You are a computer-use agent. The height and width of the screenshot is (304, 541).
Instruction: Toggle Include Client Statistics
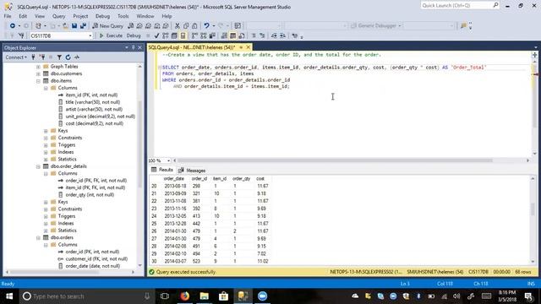point(212,35)
